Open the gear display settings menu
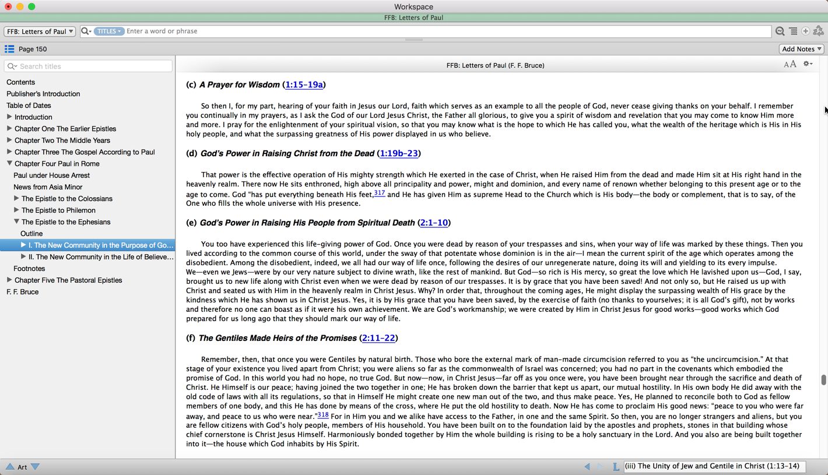The image size is (828, 475). pyautogui.click(x=808, y=64)
